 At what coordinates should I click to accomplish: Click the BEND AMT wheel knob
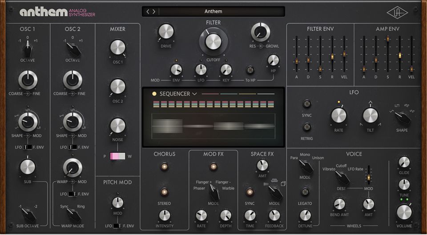pyautogui.click(x=339, y=204)
